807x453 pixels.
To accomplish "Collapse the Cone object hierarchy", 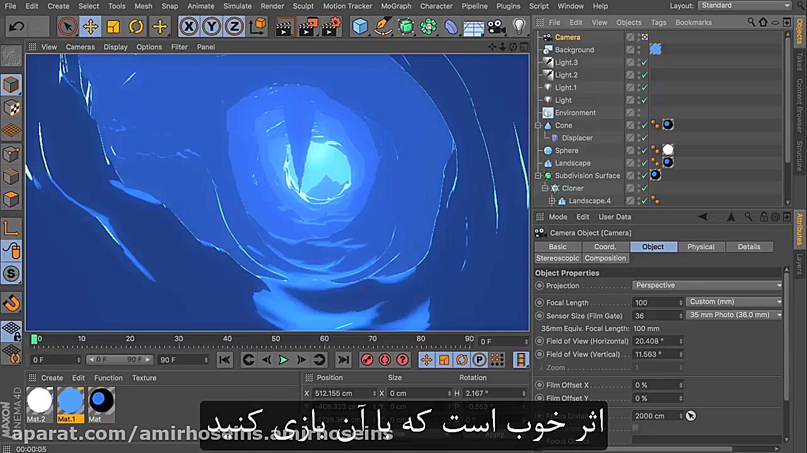I will coord(539,125).
